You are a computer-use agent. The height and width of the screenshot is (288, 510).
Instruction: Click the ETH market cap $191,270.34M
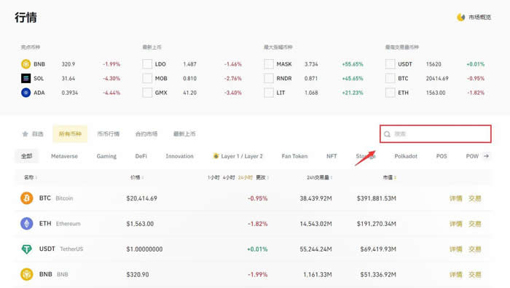[377, 224]
